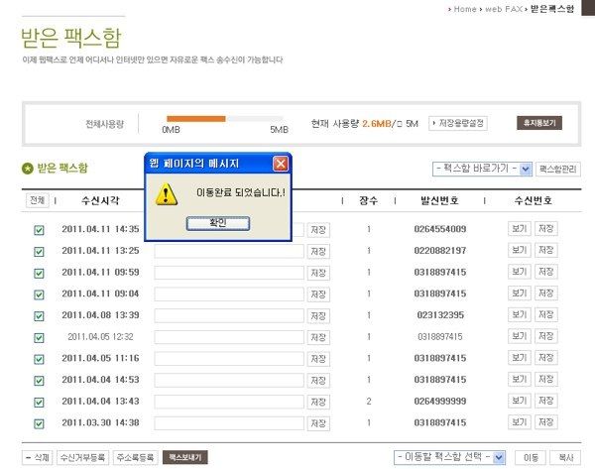Click the 휴지통보기 trash button
Screen dimensions: 595x469
(x=539, y=123)
